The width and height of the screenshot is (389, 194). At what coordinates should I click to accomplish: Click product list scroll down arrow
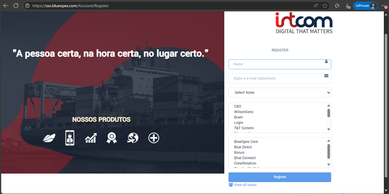pos(329,165)
